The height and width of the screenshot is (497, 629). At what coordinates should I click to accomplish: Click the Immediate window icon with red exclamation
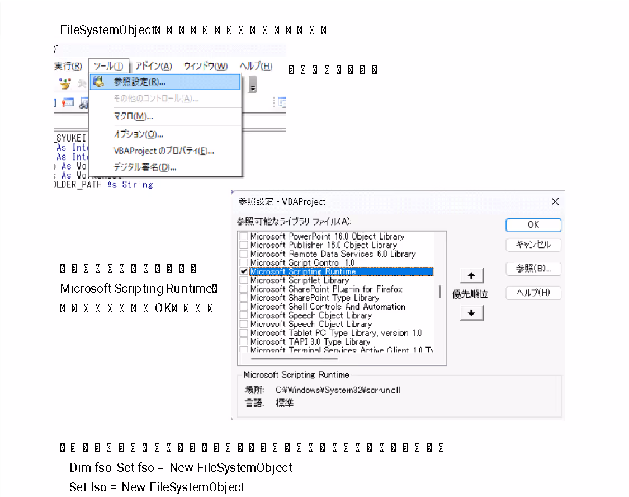tap(68, 103)
